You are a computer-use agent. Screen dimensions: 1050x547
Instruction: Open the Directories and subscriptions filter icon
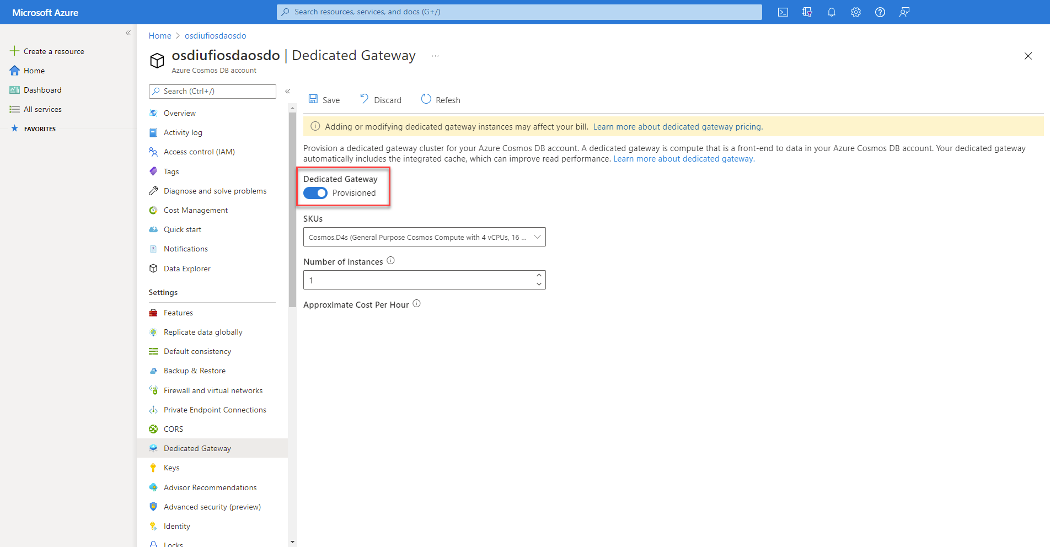point(807,12)
